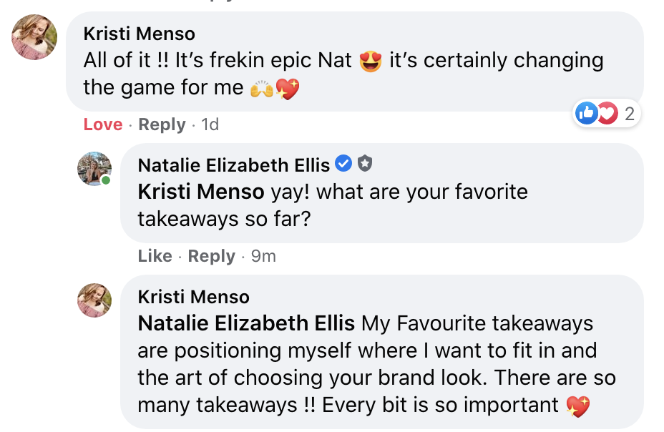The height and width of the screenshot is (432, 664).
Task: Click the blue thumbs-up reaction icon
Action: pos(586,113)
